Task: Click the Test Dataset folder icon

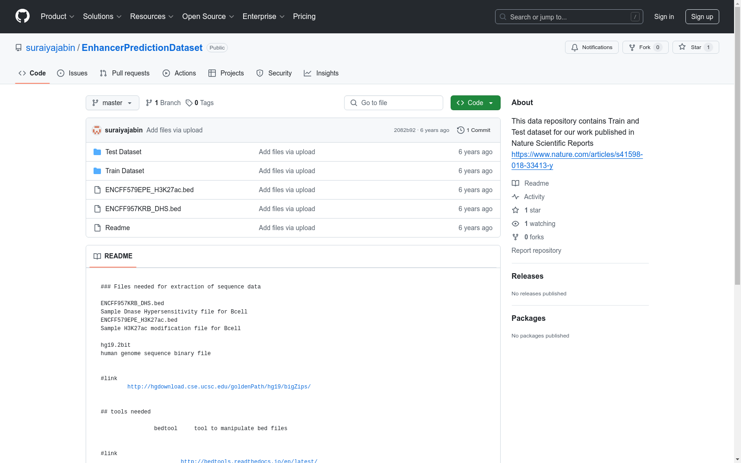Action: point(97,152)
